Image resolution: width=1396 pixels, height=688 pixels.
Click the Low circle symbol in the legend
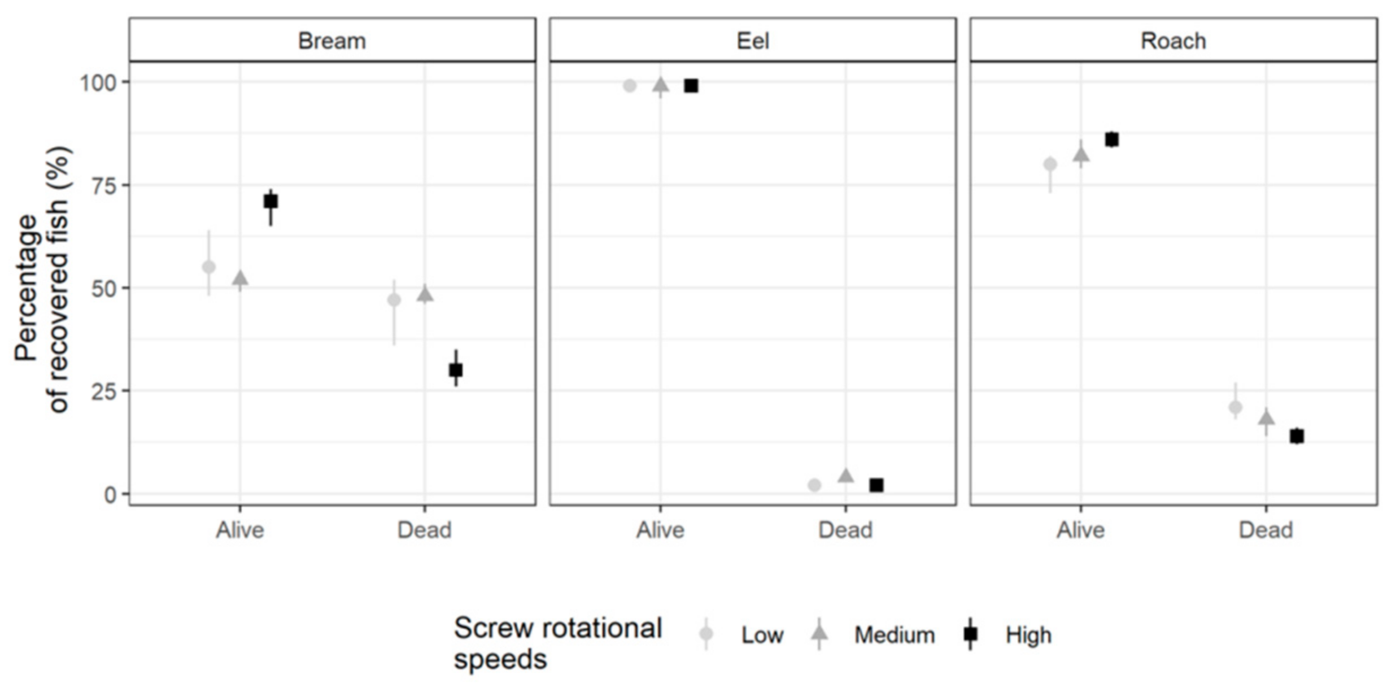[x=706, y=634]
